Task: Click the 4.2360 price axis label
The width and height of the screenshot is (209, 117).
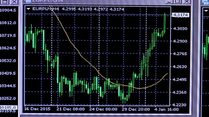Action: pos(180,92)
